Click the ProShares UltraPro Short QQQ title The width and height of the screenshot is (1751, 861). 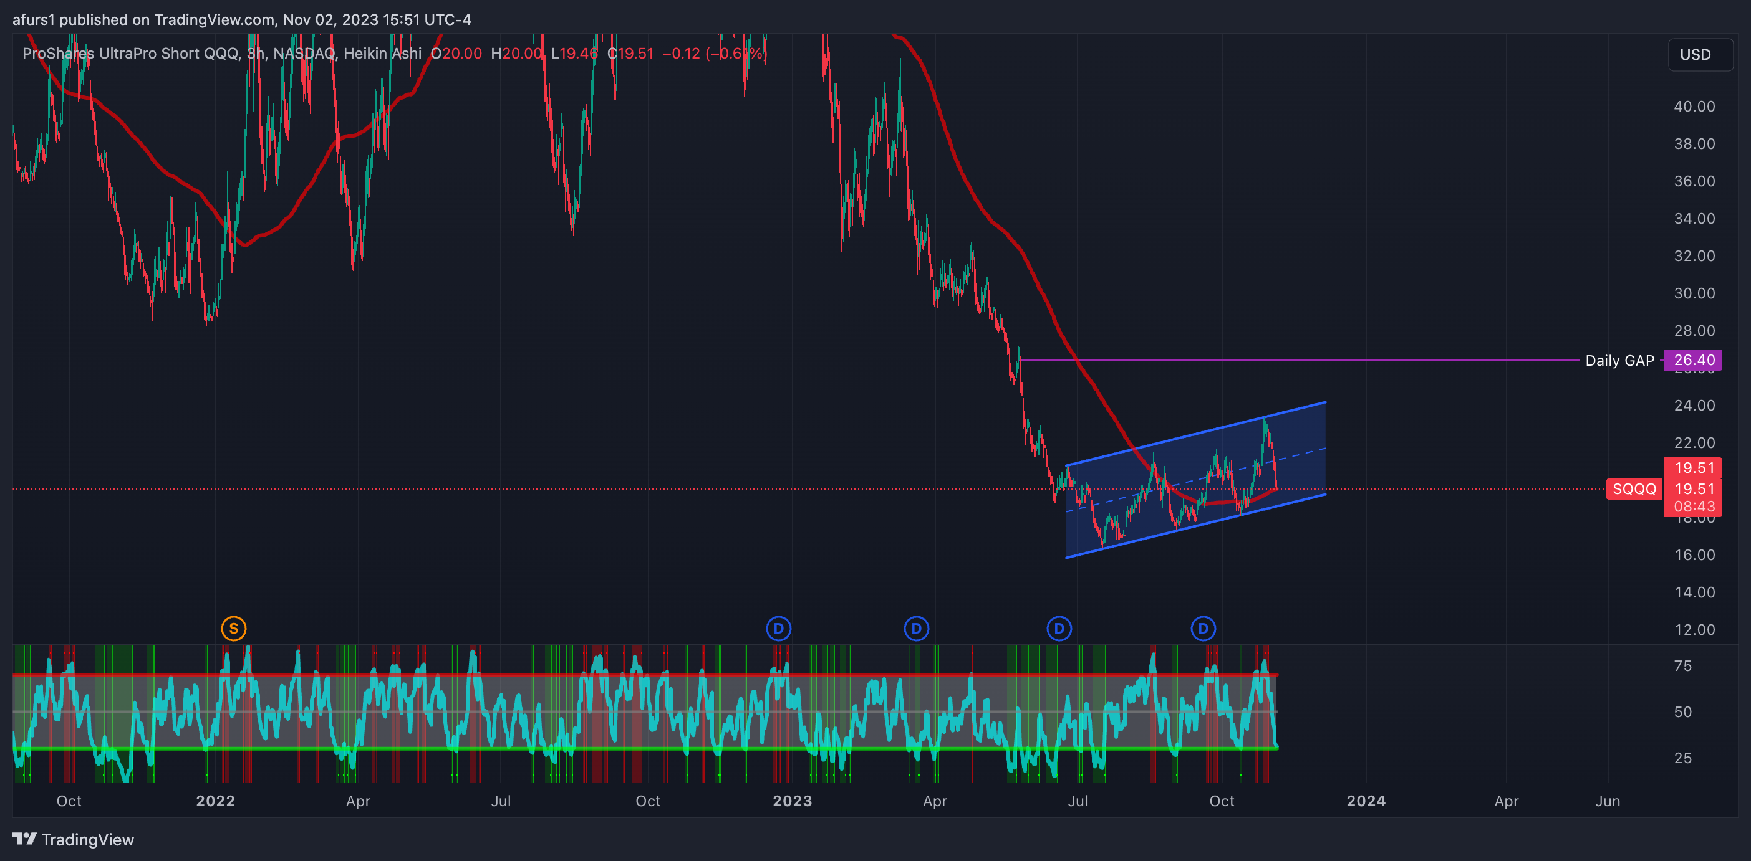coord(131,53)
